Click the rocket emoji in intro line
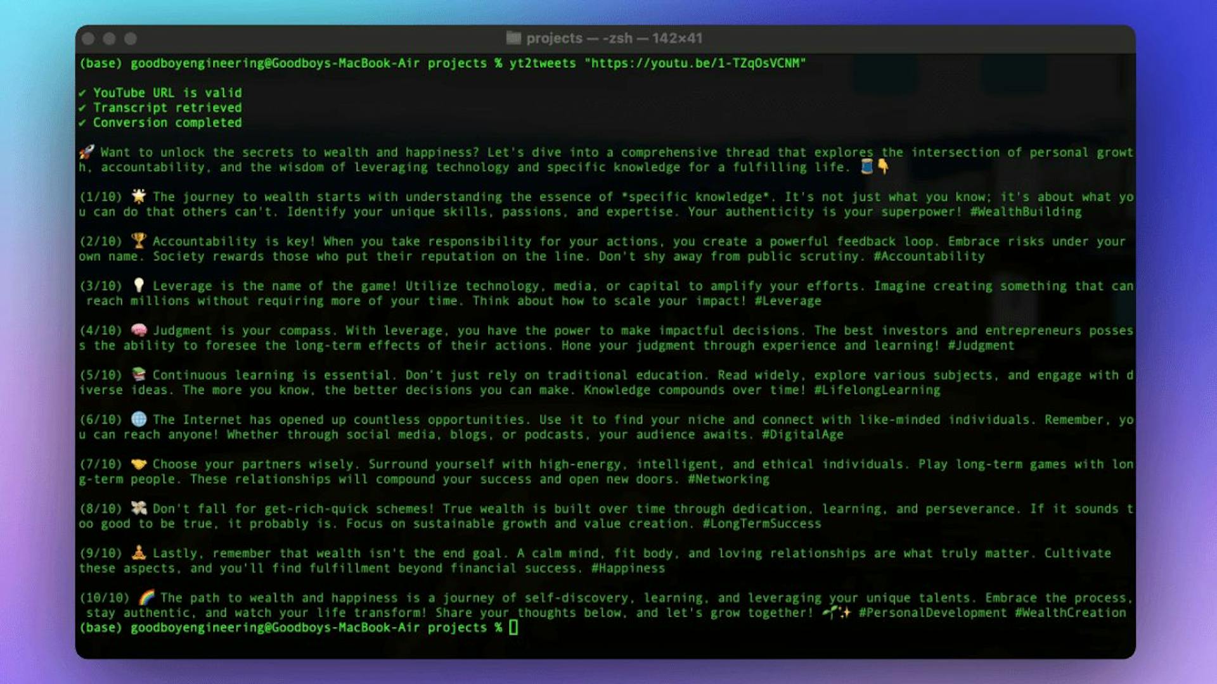 87,152
